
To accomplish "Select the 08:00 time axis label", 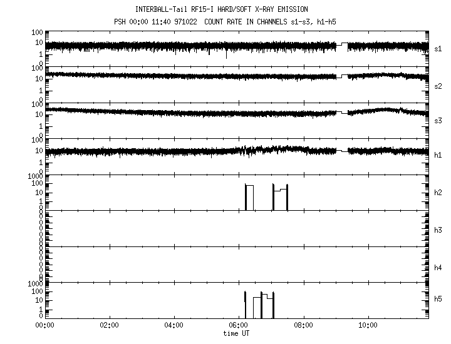I will click(x=303, y=325).
